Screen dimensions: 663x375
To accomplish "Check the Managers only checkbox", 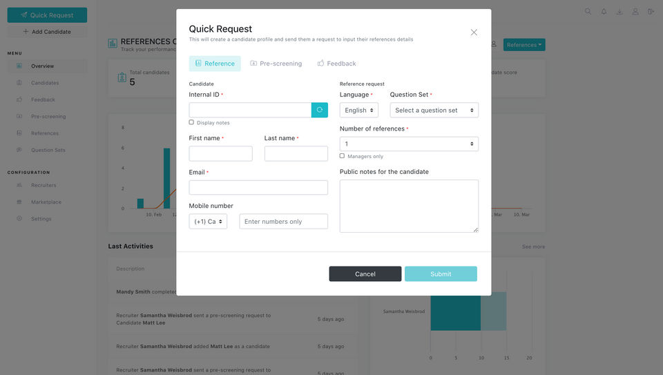I will pyautogui.click(x=342, y=156).
